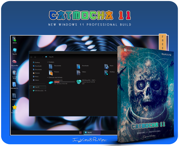Viewport: 179px width, 146px height.
Task: Open the Recycle Bin desktop icon
Action: pyautogui.click(x=15, y=63)
